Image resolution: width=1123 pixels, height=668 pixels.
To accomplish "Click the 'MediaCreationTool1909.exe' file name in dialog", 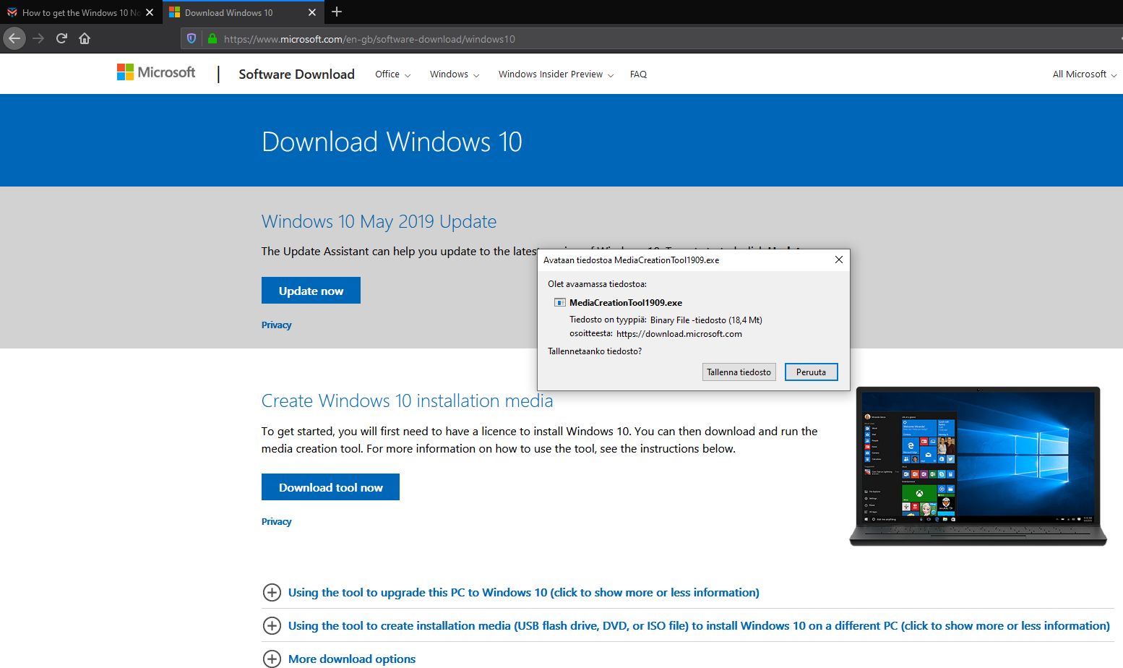I will [x=626, y=303].
